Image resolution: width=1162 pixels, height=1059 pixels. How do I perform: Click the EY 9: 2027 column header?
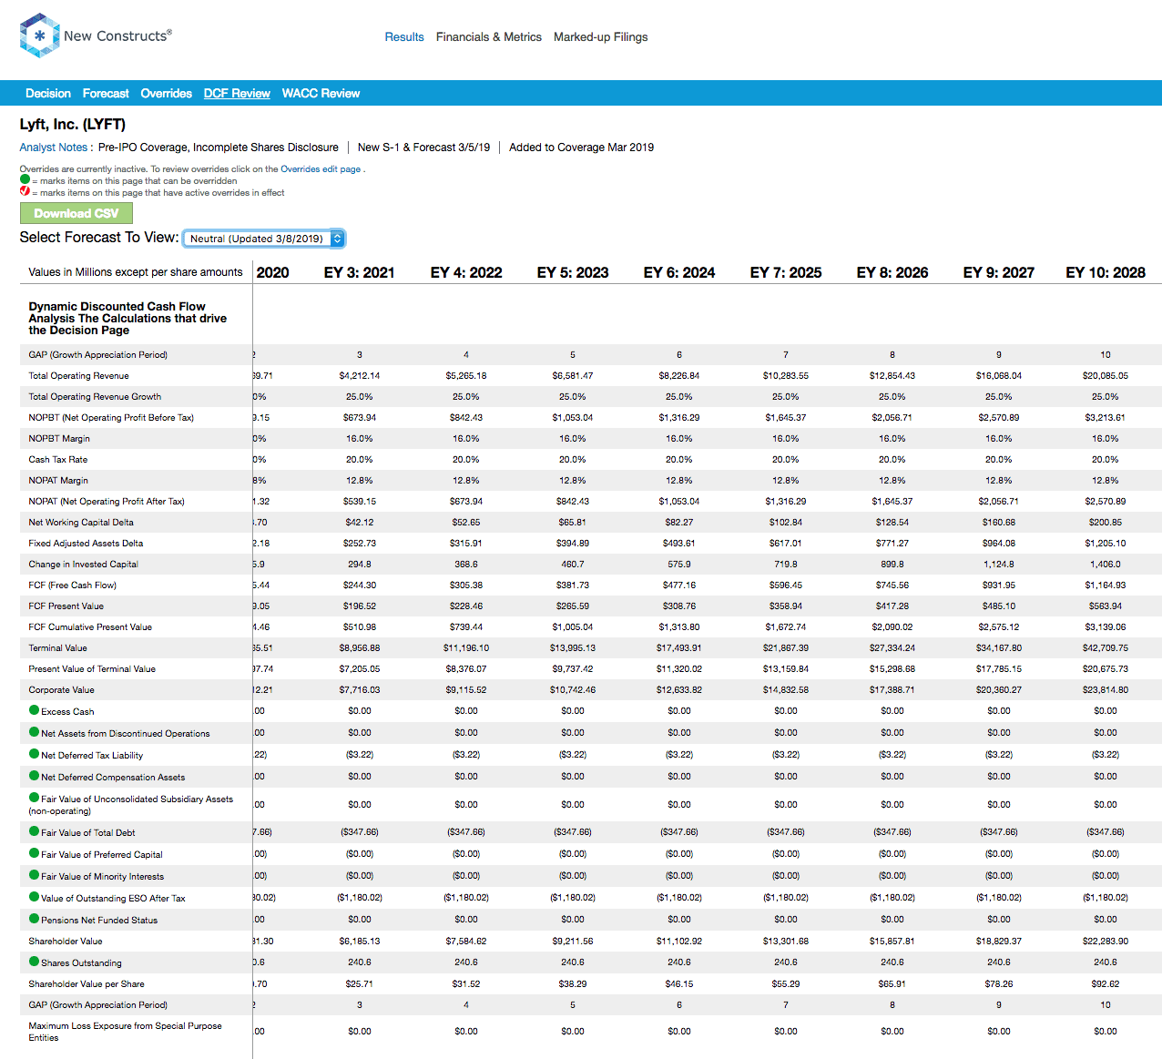pyautogui.click(x=999, y=272)
